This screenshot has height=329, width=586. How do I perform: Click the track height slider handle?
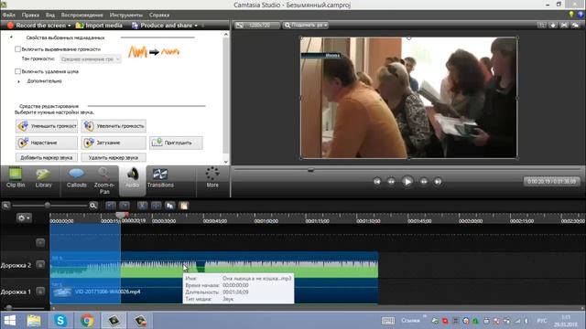pos(9,308)
